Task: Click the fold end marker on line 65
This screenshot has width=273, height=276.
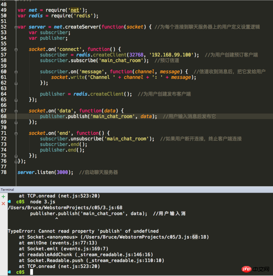Action: (16, 100)
